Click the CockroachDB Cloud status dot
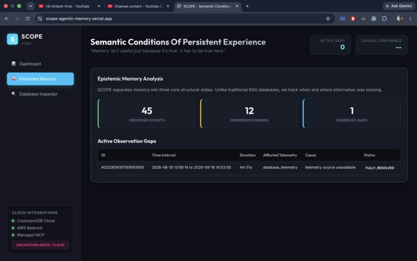The image size is (417, 261). [13, 221]
